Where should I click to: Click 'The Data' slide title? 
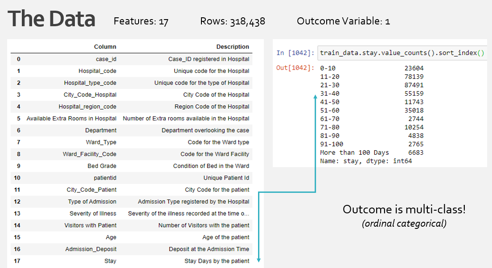pos(51,19)
